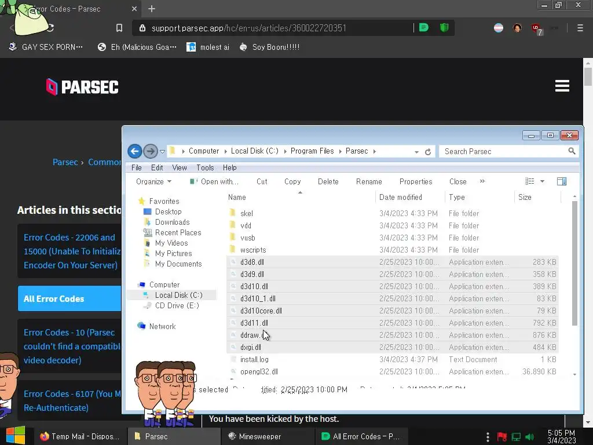Select Downloads in Favorites
The image size is (593, 445).
click(x=172, y=222)
